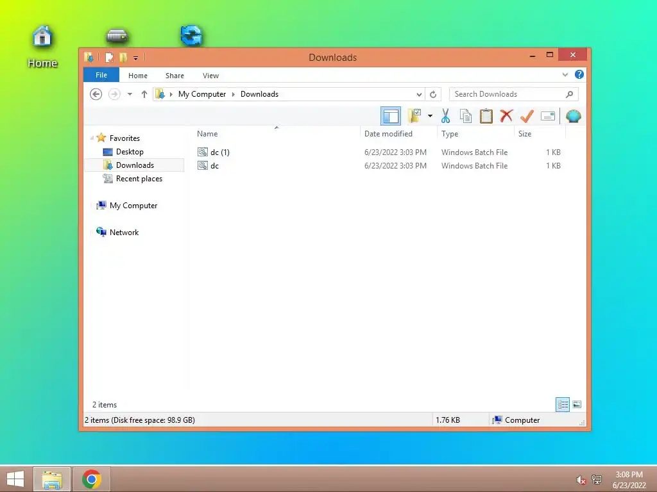
Task: Click the blue sync arrows desktop icon
Action: pos(191,36)
